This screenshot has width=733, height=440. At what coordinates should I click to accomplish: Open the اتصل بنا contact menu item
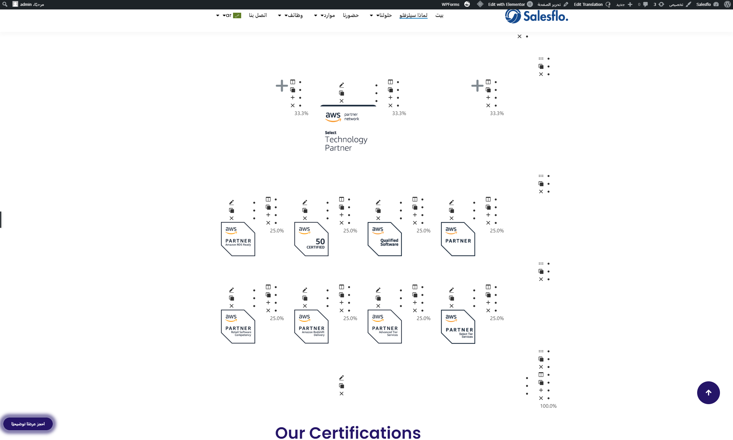tap(258, 15)
